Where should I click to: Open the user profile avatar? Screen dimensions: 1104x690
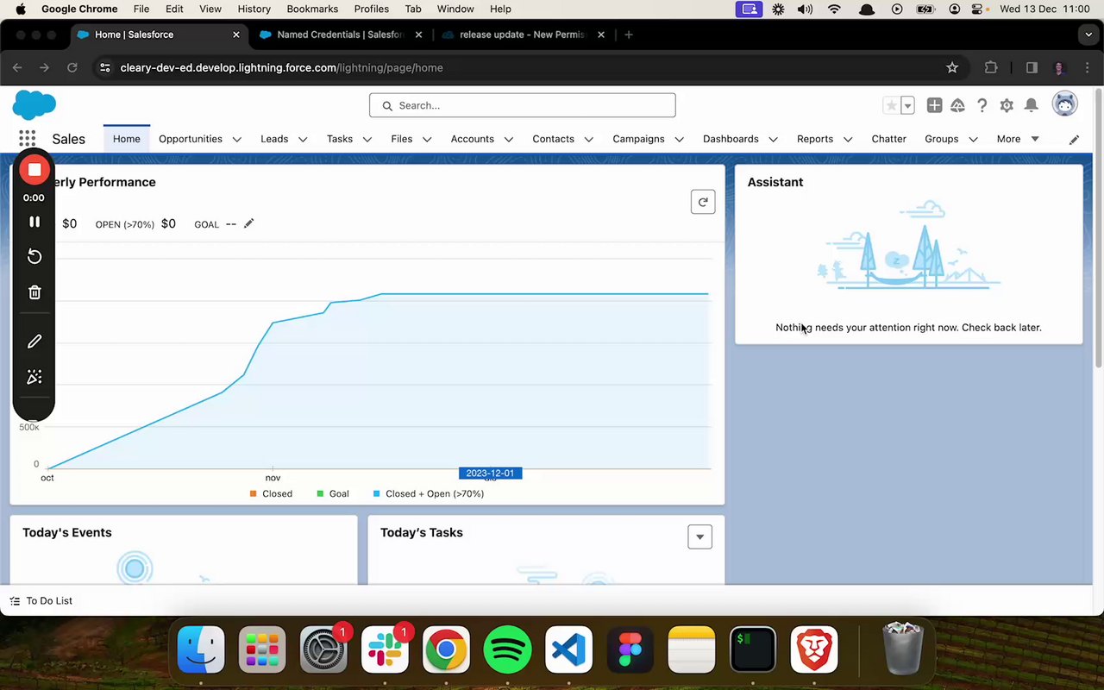coord(1065,104)
